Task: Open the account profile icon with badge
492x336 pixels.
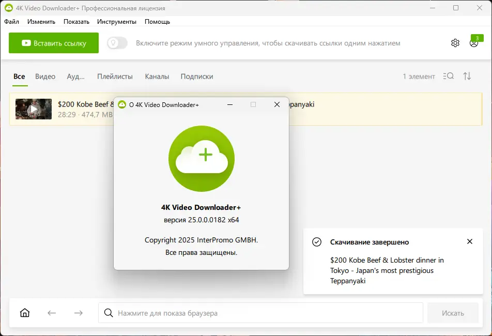Action: (474, 43)
